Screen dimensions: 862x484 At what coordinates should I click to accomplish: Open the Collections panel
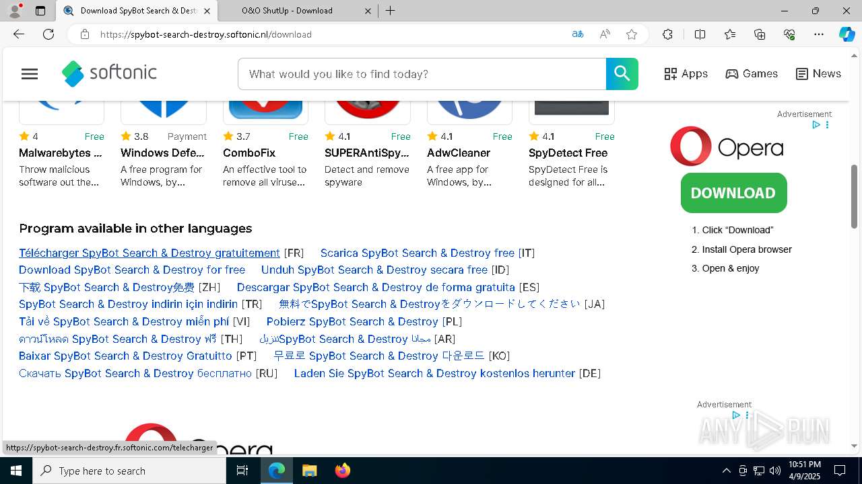(760, 34)
